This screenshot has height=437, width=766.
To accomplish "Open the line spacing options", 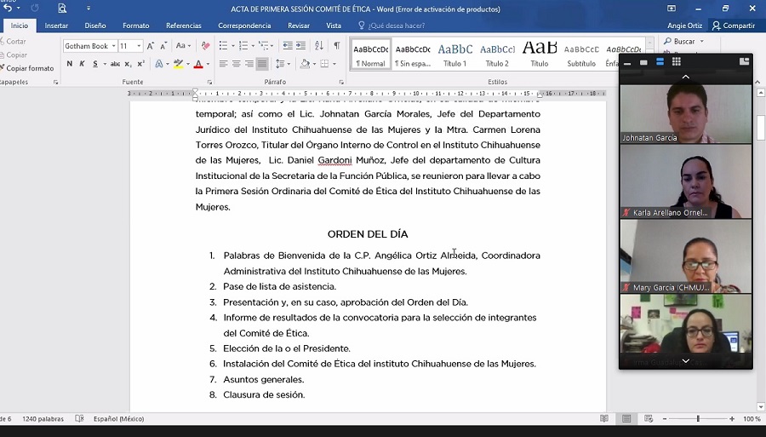I will (x=283, y=64).
